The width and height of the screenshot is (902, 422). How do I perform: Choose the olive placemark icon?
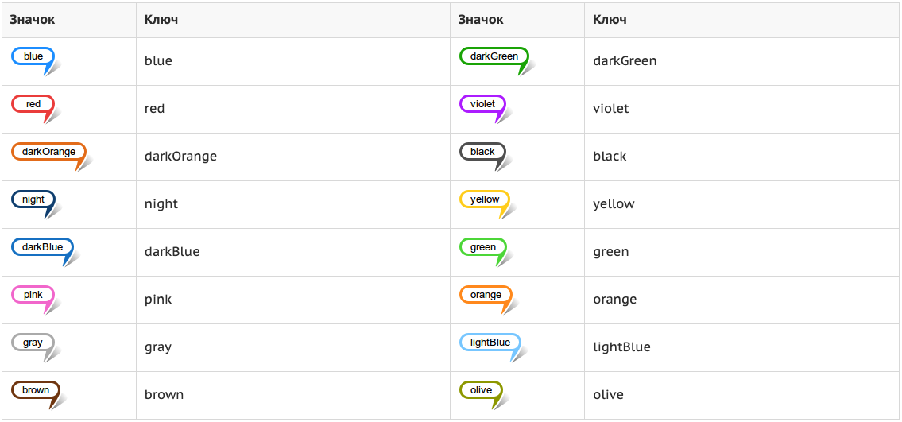(484, 395)
